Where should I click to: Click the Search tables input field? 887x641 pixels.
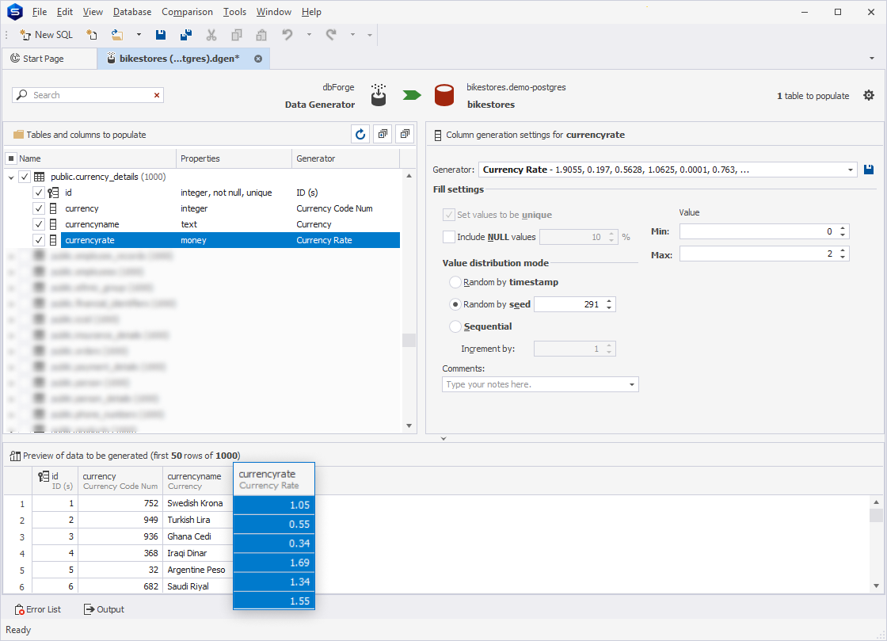(x=88, y=95)
